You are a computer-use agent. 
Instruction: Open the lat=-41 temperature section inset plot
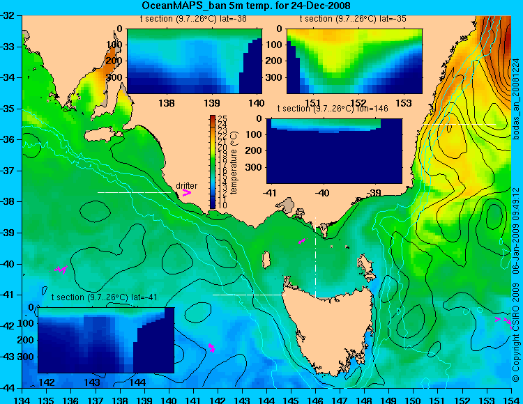coord(106,340)
